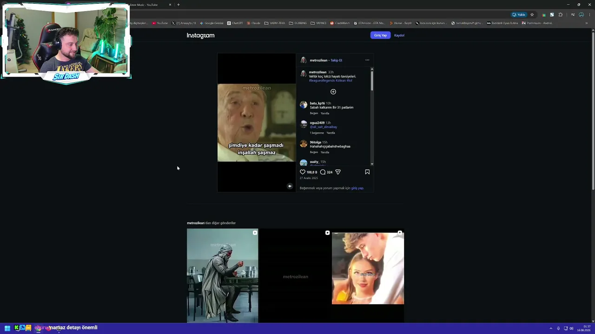Toggle video sound speaker icon
Screen dimensions: 595x334
(290, 186)
